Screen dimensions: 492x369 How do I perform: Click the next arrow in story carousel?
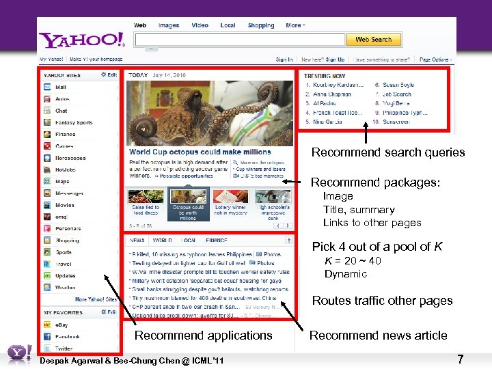coord(288,225)
